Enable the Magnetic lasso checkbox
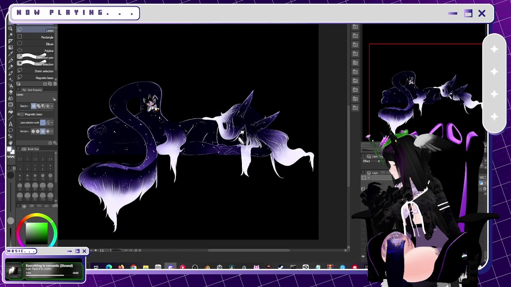511x287 pixels. (x=22, y=114)
